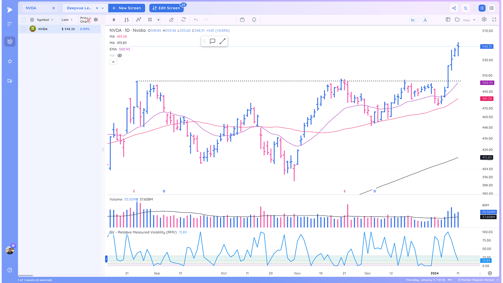503x283 pixels.
Task: Toggle the triangle-nodes chart icon
Action: tap(425, 20)
